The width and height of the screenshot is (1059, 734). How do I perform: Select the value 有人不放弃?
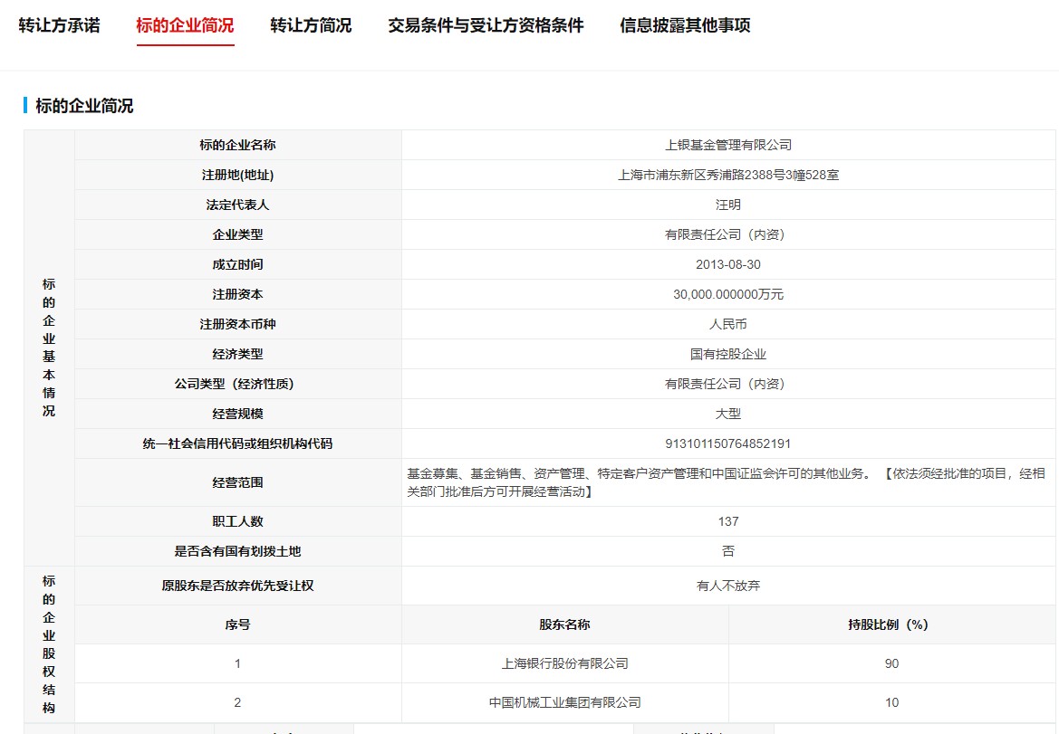(x=728, y=586)
